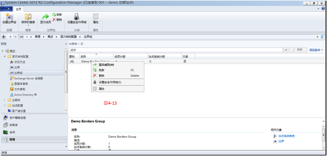Clear search with the X button
The height and width of the screenshot is (156, 327).
(286, 50)
